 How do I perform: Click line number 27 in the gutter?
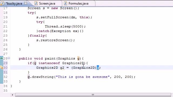point(5,54)
